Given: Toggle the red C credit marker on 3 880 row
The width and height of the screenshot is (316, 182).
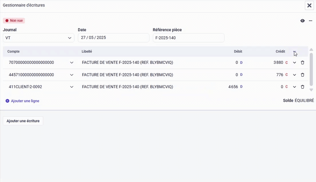Looking at the screenshot, I should point(287,63).
